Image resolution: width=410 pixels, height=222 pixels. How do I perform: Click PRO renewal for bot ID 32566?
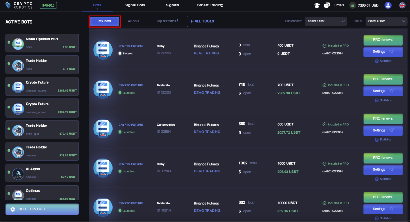coord(383,40)
